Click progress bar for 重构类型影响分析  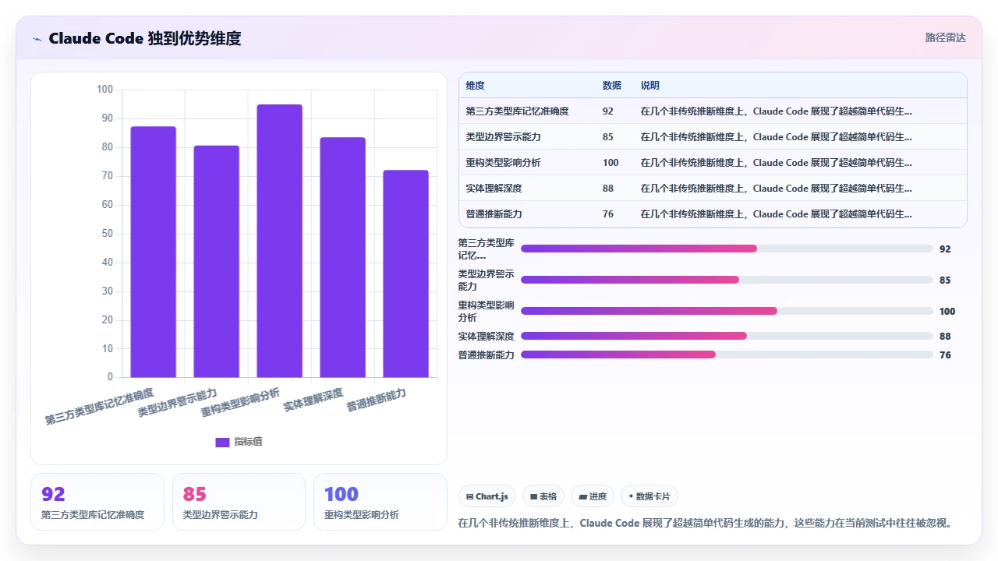tap(727, 311)
